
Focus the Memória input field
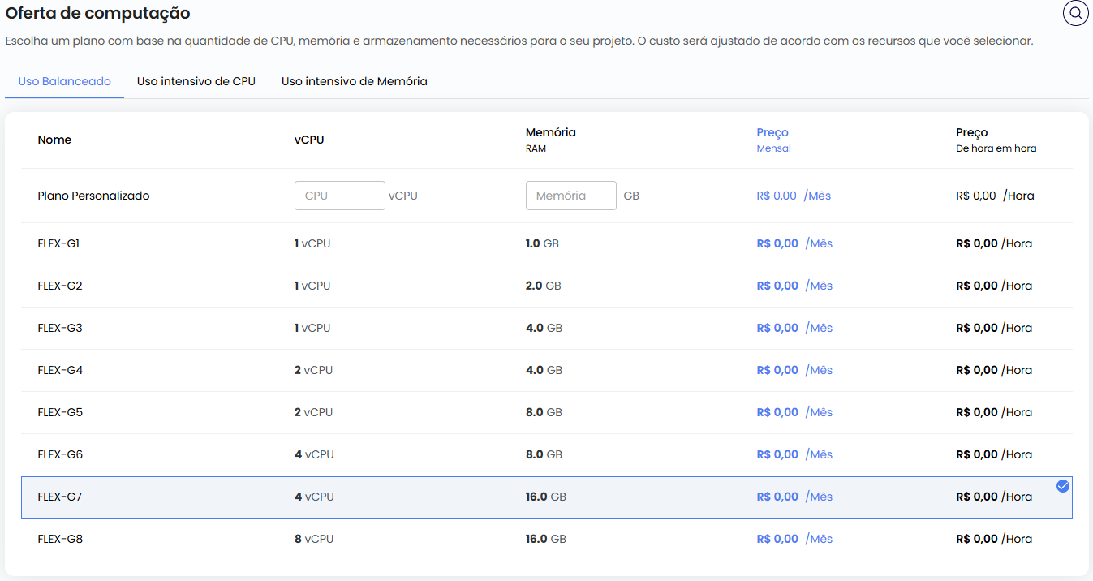click(x=571, y=196)
